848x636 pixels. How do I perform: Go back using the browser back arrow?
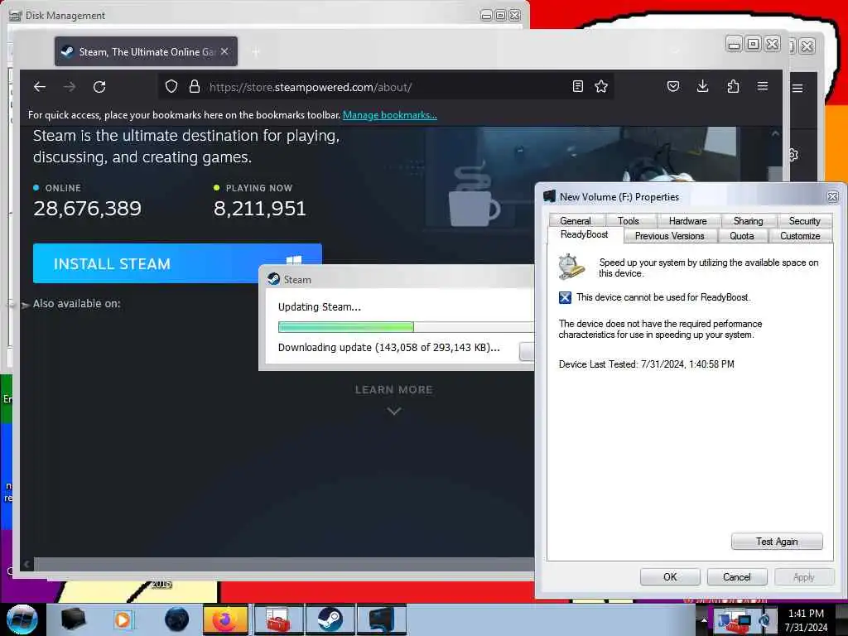(x=40, y=86)
